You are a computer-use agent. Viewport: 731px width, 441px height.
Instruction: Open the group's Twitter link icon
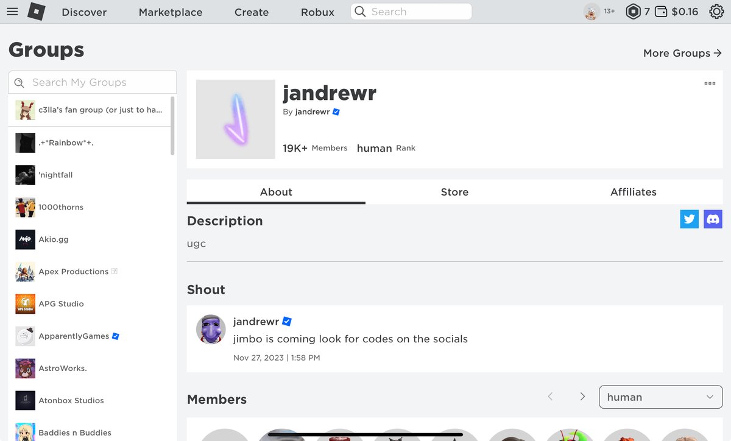tap(690, 219)
